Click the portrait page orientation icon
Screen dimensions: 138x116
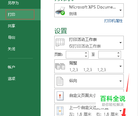click(x=60, y=81)
